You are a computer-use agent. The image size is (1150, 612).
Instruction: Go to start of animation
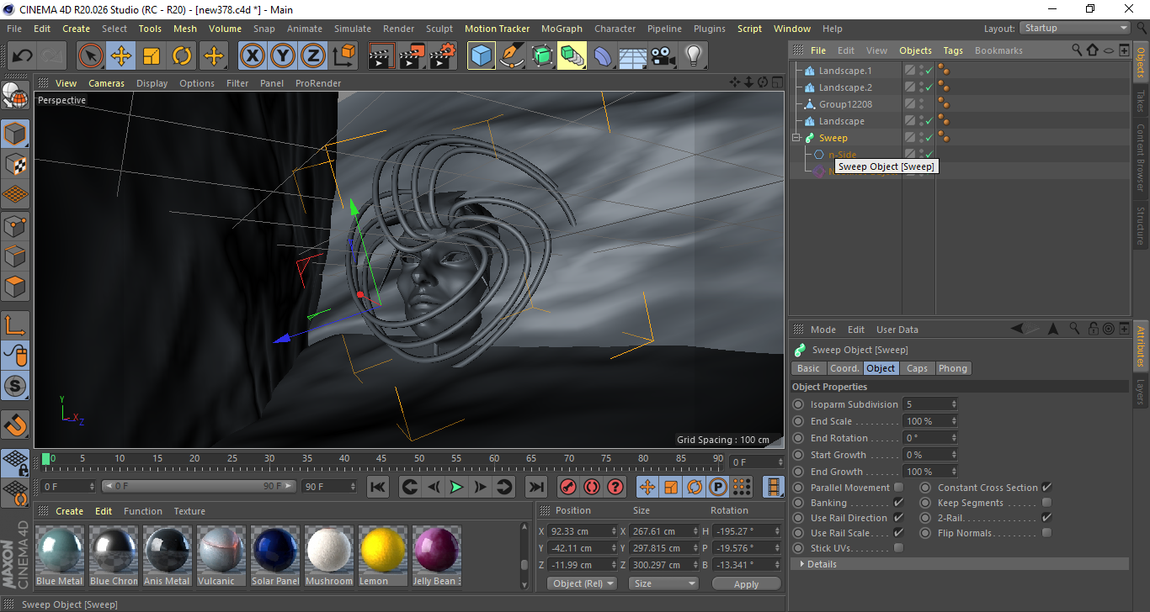coord(378,487)
